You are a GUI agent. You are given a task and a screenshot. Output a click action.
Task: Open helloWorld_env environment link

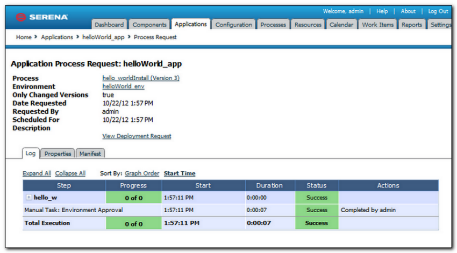(123, 86)
